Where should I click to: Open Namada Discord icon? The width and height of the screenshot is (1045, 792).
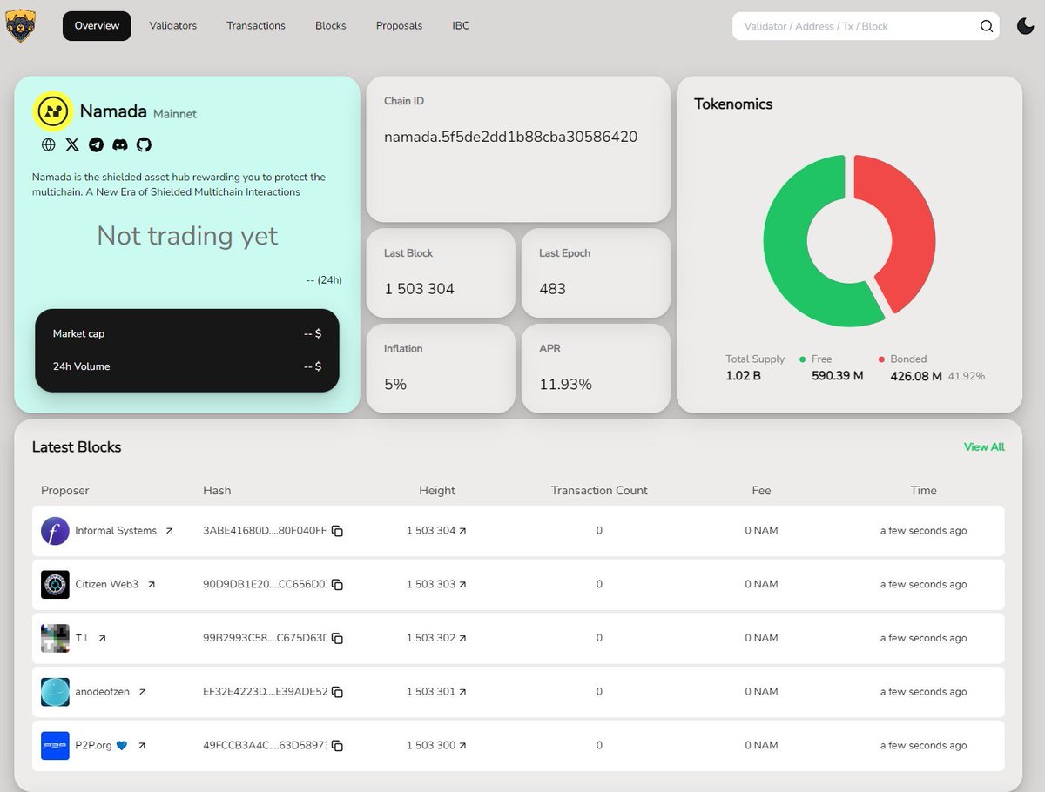[120, 144]
